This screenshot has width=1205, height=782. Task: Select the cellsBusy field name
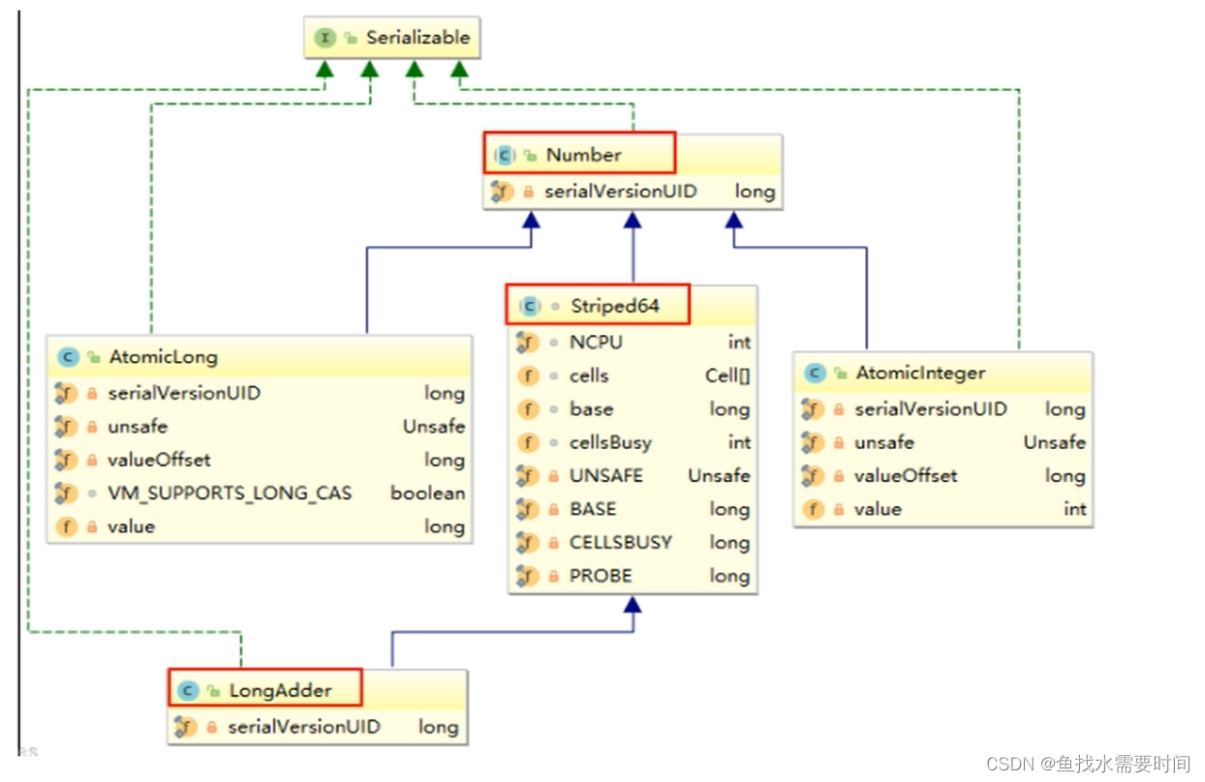click(x=610, y=442)
